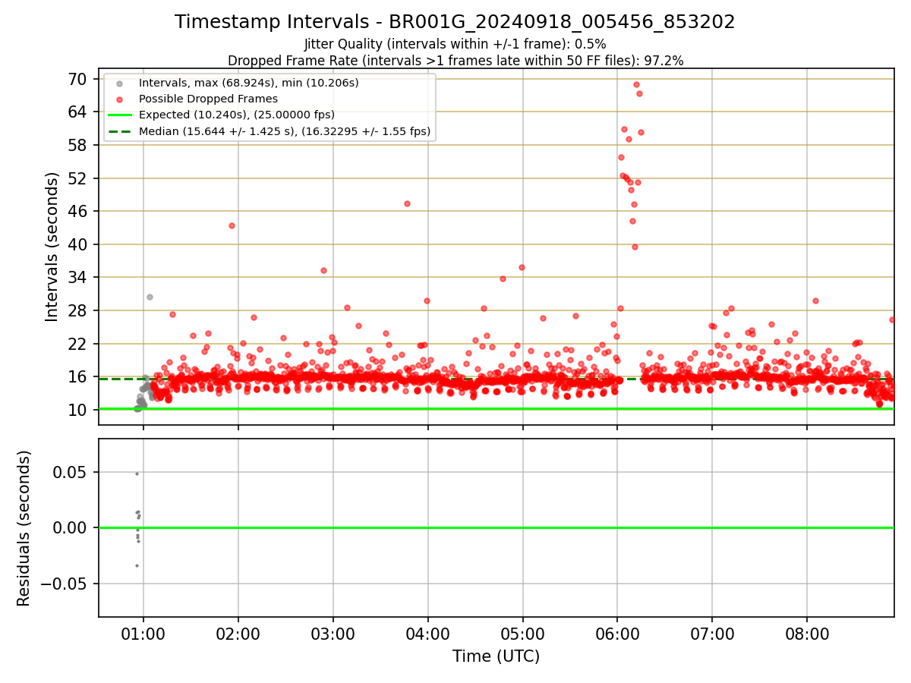
Task: Click the solid green line sample in legend
Action: [120, 115]
